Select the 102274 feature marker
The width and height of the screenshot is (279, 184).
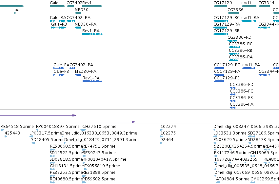(x=162, y=130)
